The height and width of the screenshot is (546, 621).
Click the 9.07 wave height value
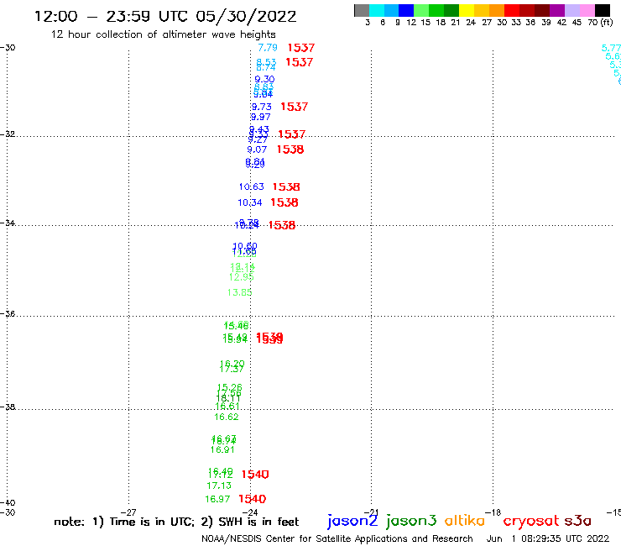(x=257, y=150)
